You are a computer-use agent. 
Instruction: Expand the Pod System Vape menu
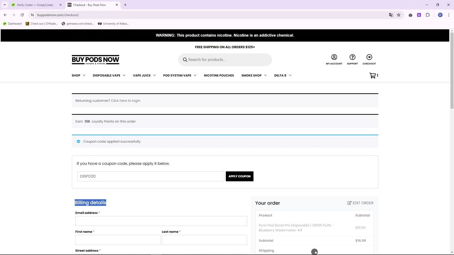pos(180,76)
